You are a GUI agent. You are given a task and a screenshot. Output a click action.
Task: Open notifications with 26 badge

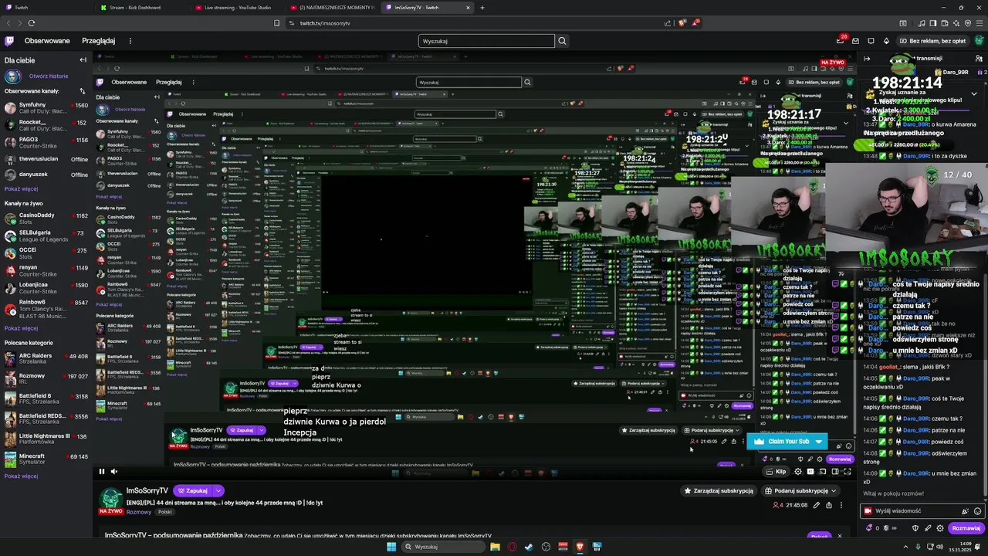click(841, 41)
